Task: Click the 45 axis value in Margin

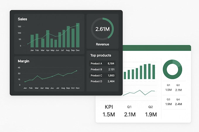Action: point(19,68)
